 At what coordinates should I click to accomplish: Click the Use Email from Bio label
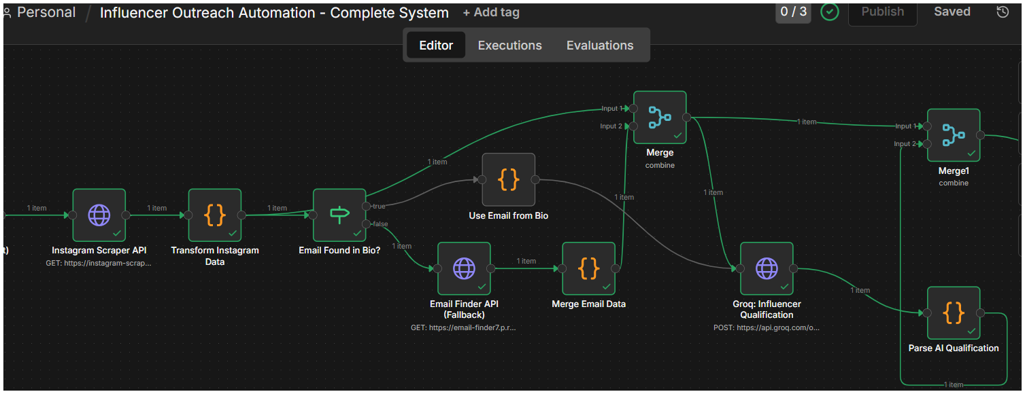coord(509,216)
